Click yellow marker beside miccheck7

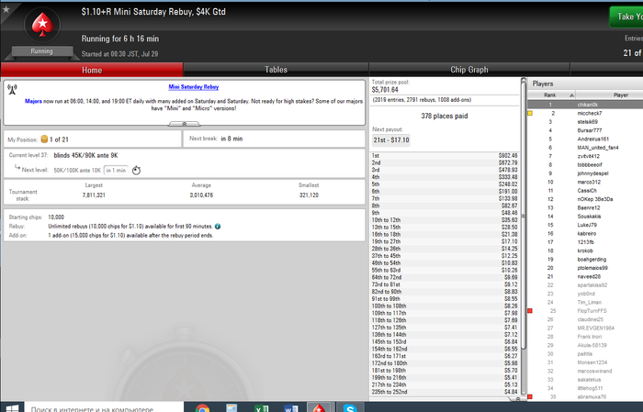(x=530, y=113)
